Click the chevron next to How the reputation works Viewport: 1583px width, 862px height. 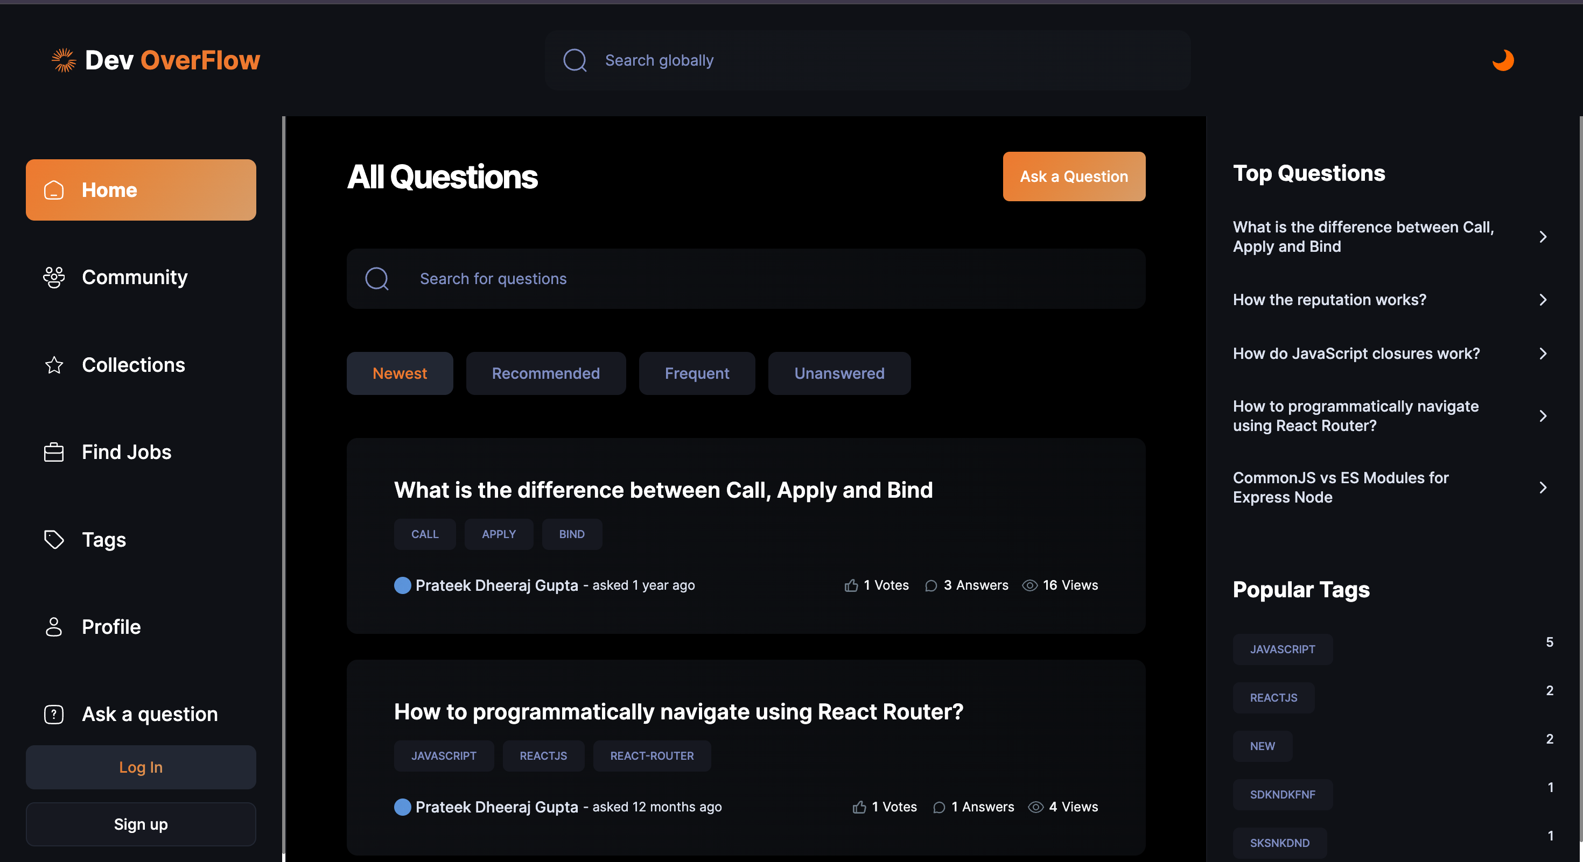(x=1543, y=300)
